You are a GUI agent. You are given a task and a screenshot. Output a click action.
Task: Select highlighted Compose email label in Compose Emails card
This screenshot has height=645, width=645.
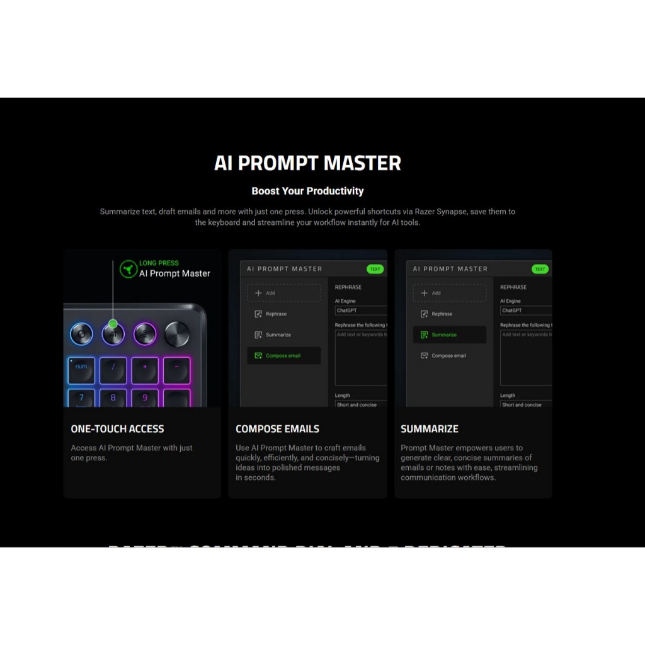point(283,355)
